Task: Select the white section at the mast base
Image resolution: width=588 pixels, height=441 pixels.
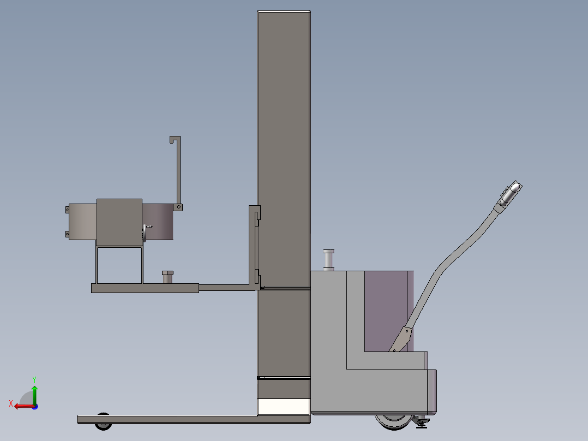Action: (x=284, y=407)
